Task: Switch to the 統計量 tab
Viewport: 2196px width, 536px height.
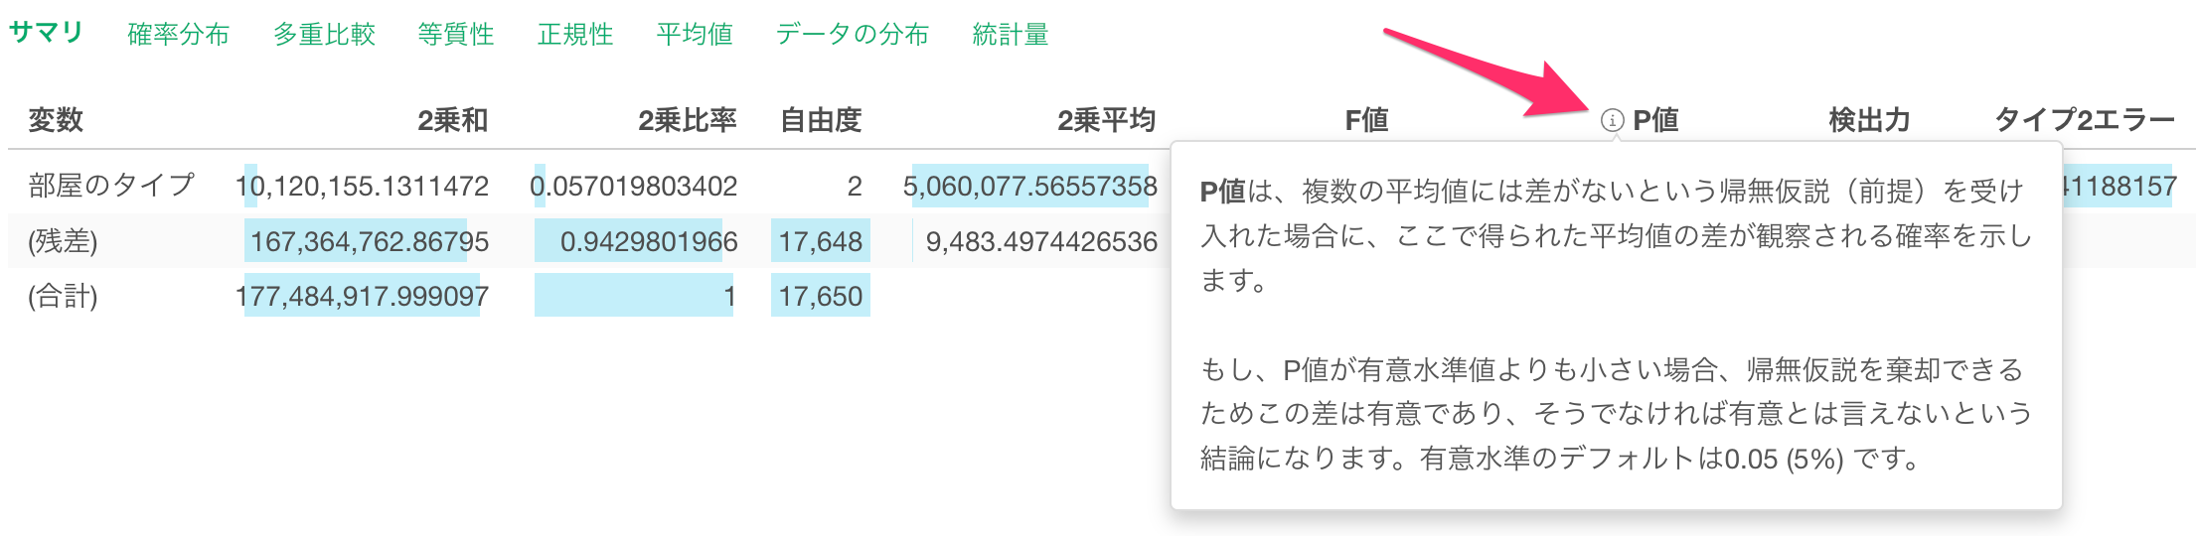Action: (x=1011, y=35)
